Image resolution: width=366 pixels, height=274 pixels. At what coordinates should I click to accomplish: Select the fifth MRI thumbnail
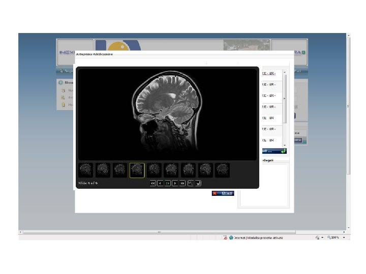154,170
